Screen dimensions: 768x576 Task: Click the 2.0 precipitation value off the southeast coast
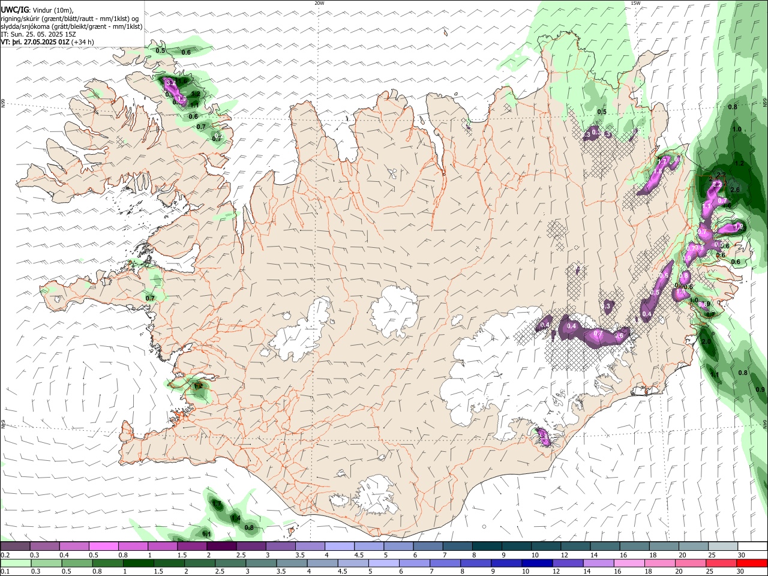click(x=706, y=341)
